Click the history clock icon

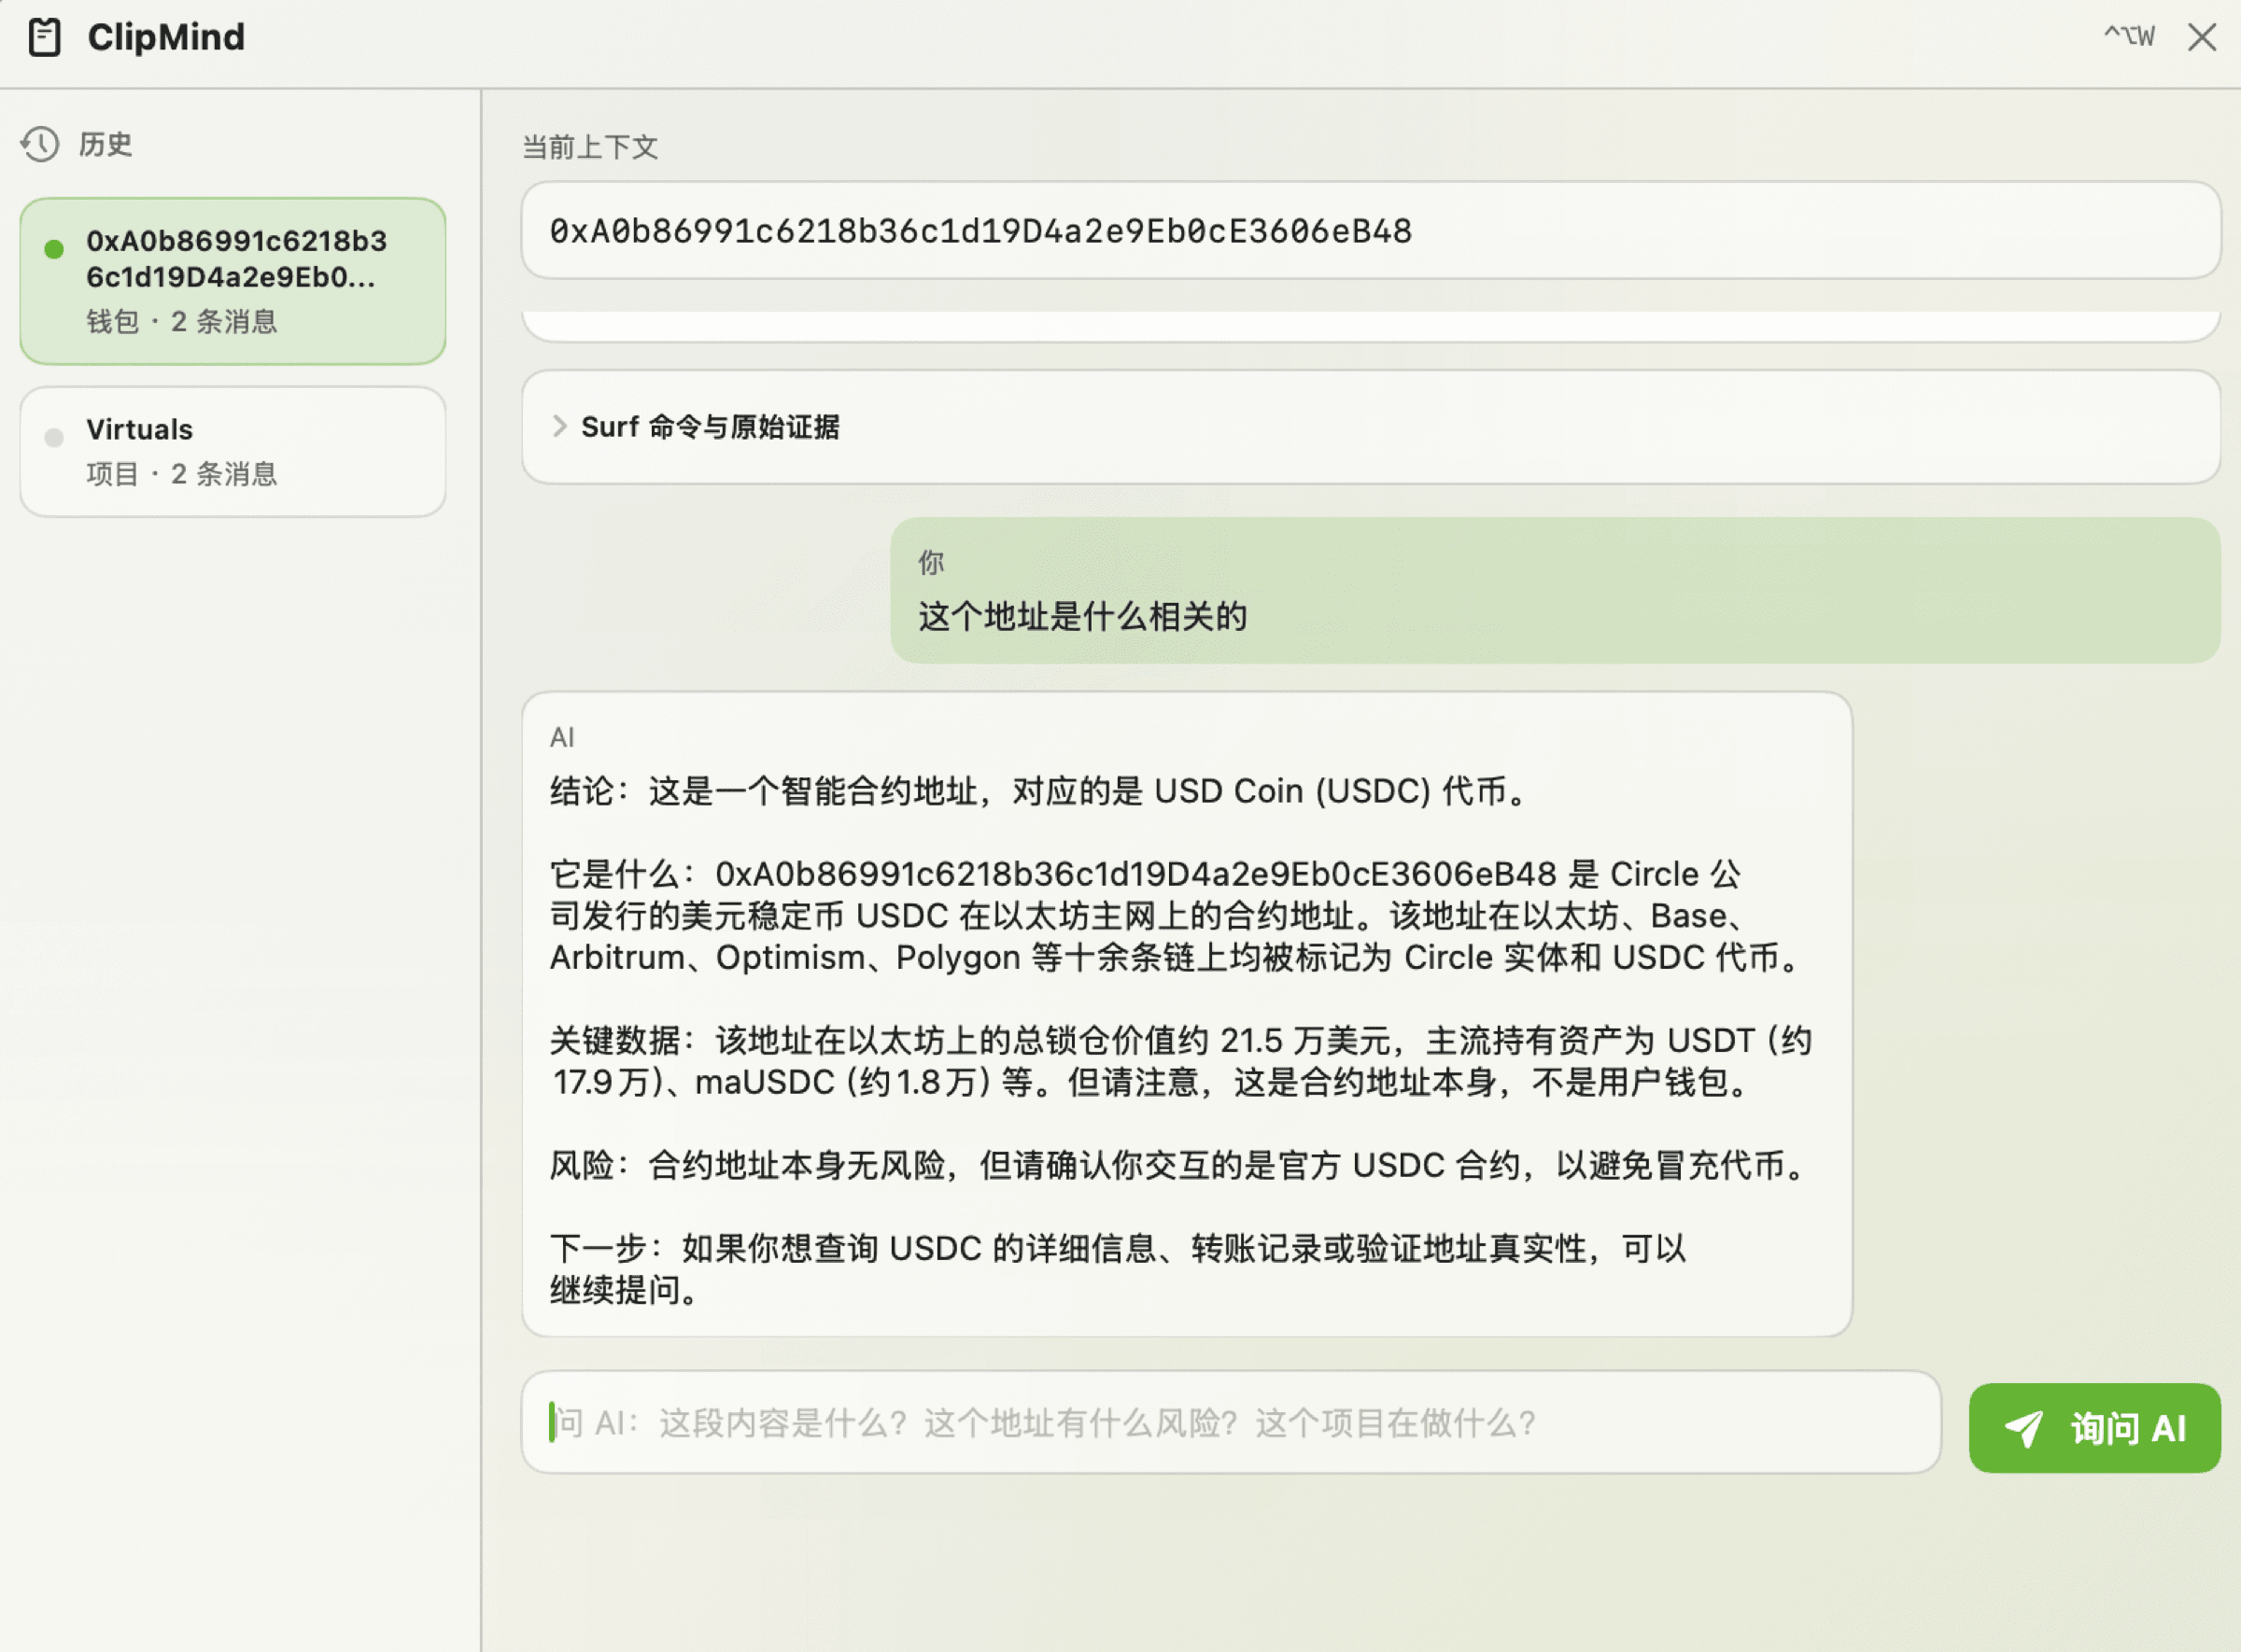point(40,144)
